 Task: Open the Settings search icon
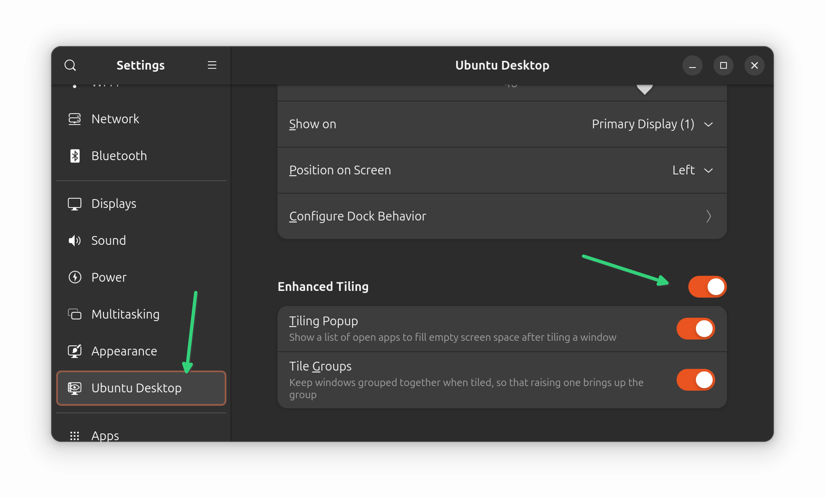click(x=70, y=65)
